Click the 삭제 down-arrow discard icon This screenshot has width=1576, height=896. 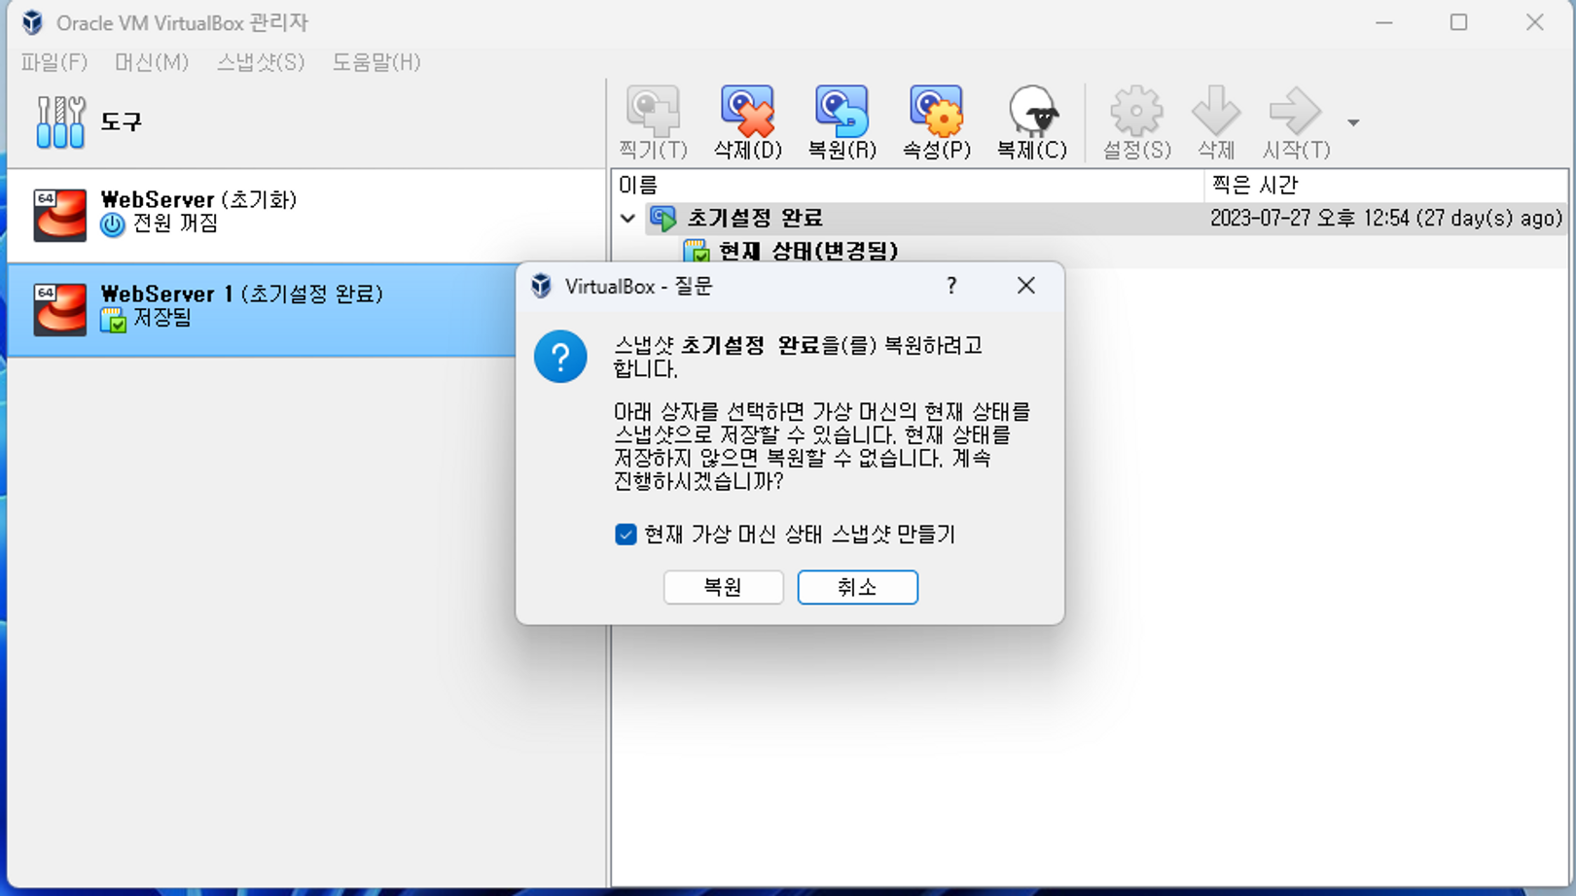pos(1216,110)
